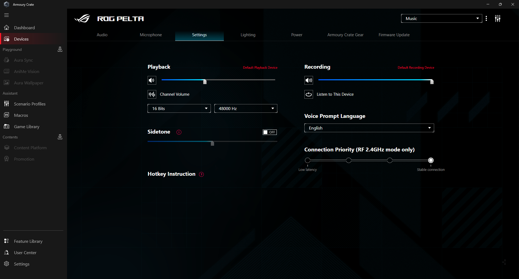Click the Listen to This Device label
The height and width of the screenshot is (279, 519).
click(x=335, y=94)
